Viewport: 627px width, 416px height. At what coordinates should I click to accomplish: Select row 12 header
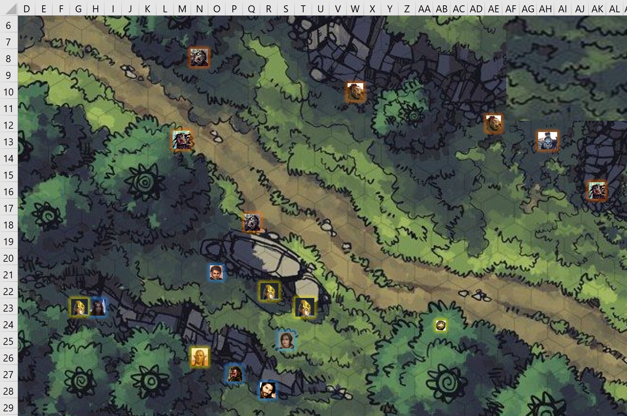click(9, 125)
